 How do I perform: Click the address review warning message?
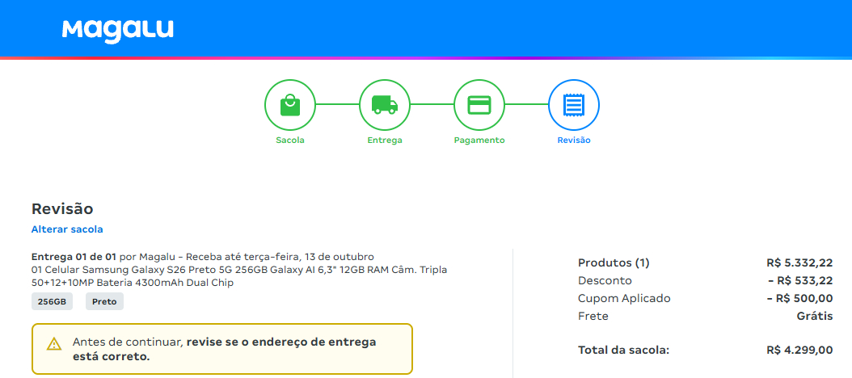point(224,349)
